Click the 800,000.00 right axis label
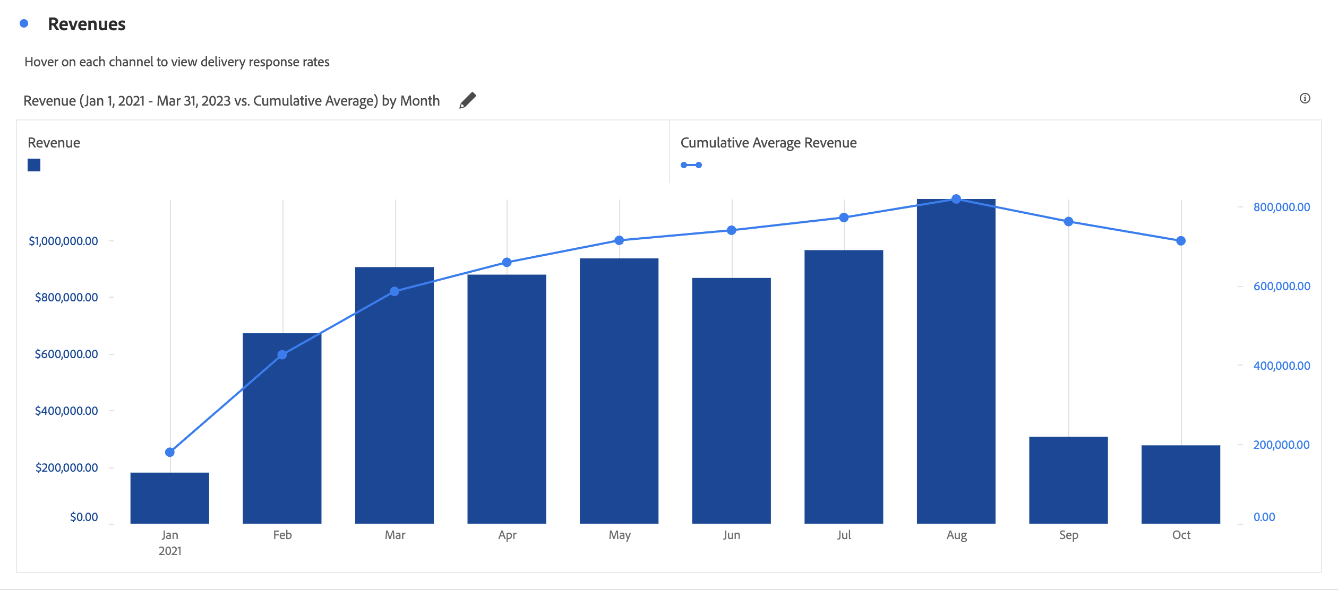This screenshot has width=1338, height=590. [1281, 207]
